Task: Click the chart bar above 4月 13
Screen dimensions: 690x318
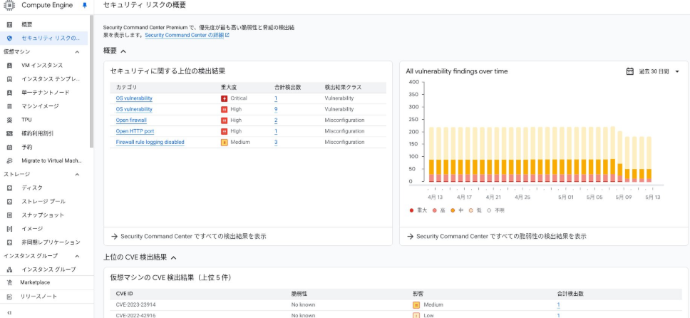Action: tap(431, 154)
